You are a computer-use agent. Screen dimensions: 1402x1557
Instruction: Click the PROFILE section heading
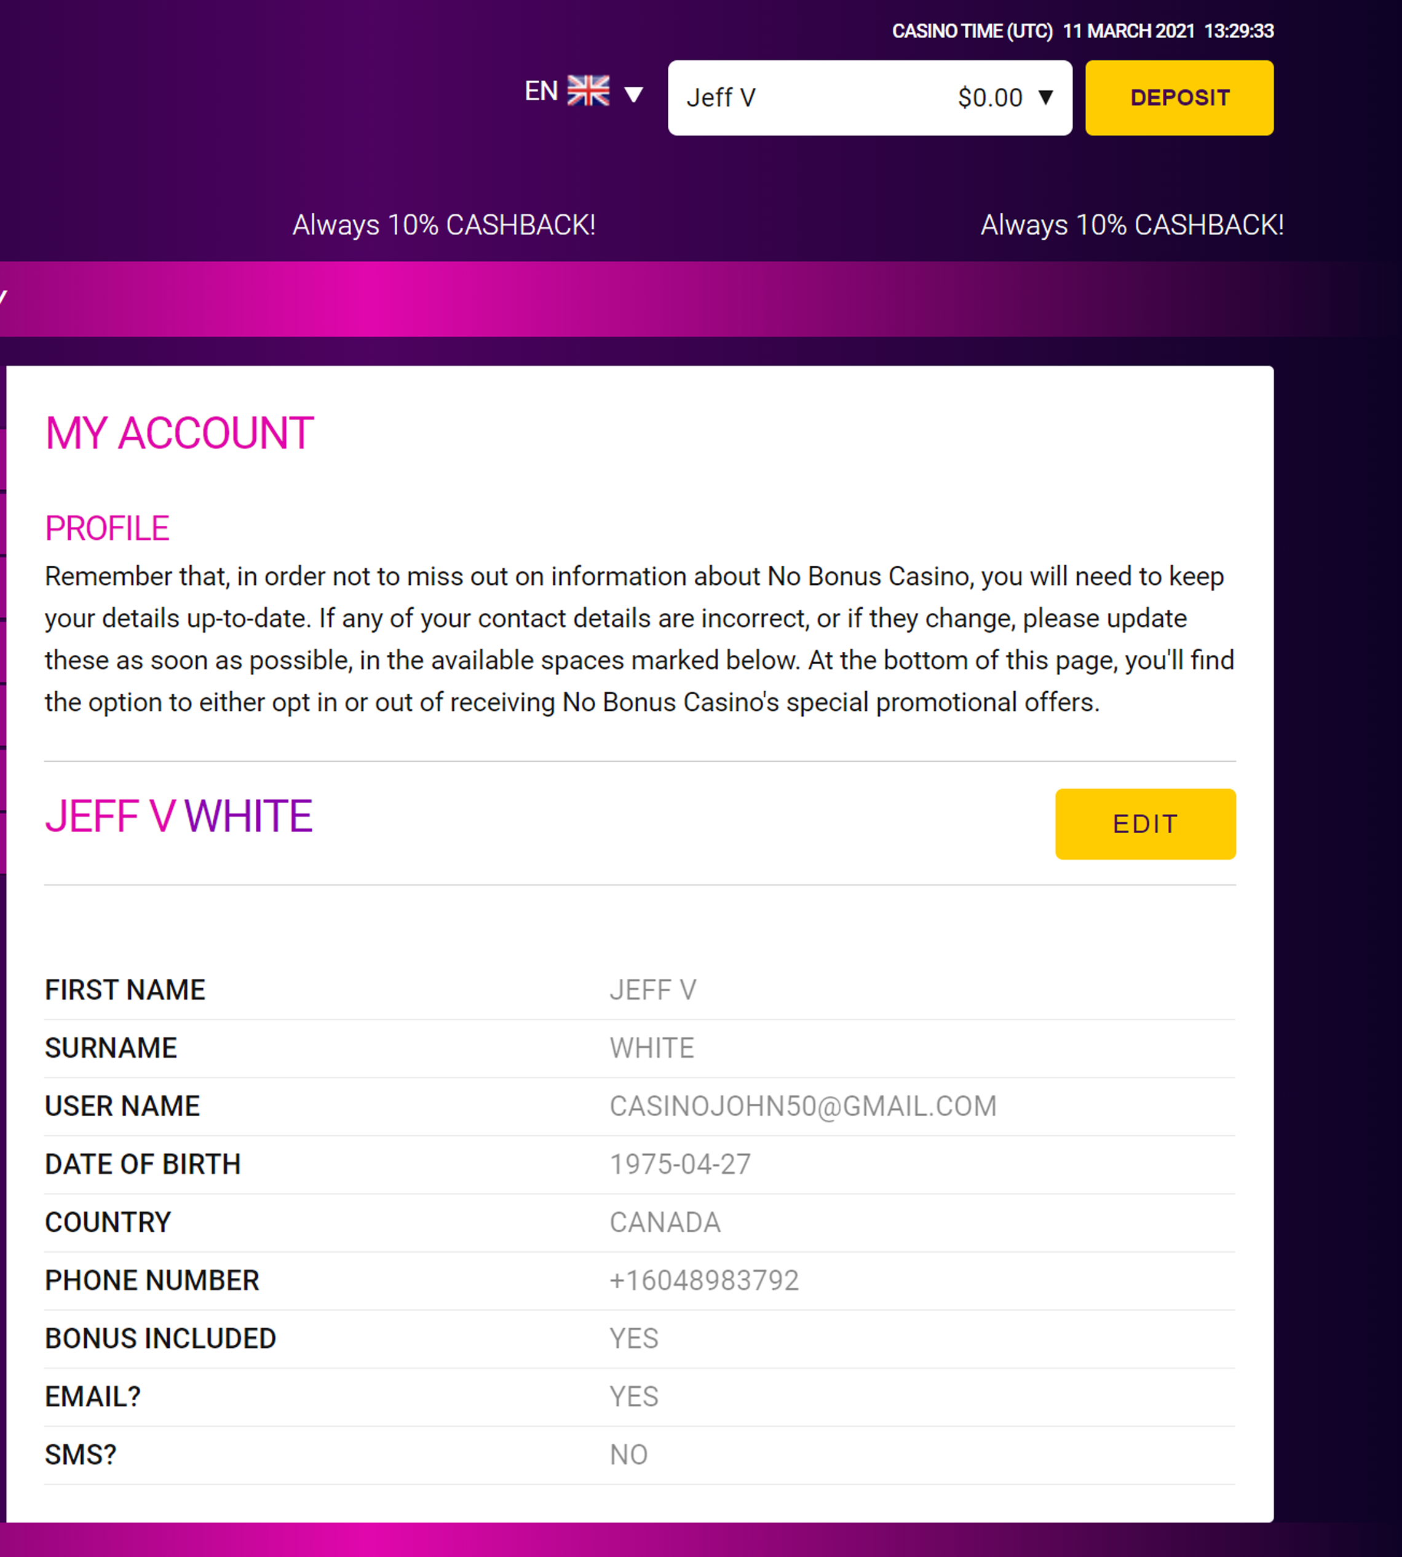point(107,528)
